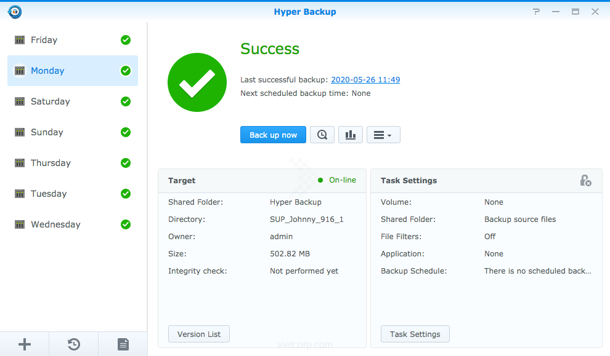The width and height of the screenshot is (610, 356).
Task: Open the Wednesday backup task
Action: tap(72, 224)
